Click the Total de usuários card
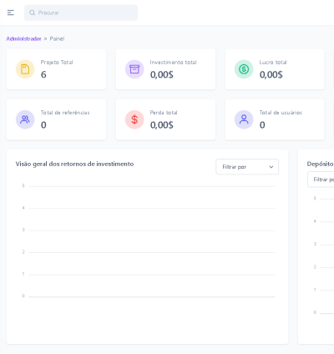The width and height of the screenshot is (334, 354). 275,119
